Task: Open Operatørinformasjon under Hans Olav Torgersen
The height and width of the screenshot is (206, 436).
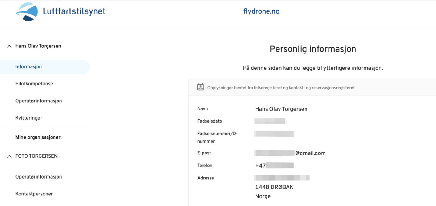Action: point(38,101)
